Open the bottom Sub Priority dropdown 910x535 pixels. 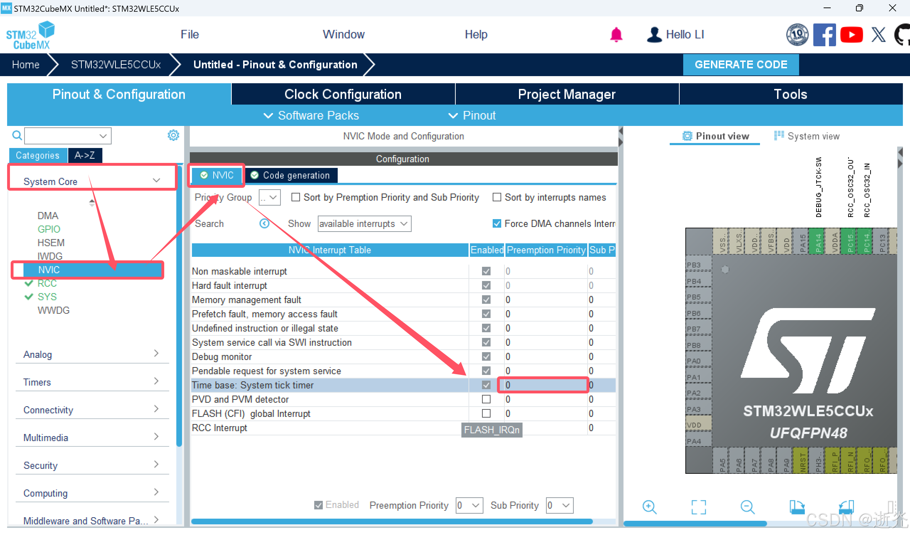pyautogui.click(x=560, y=505)
